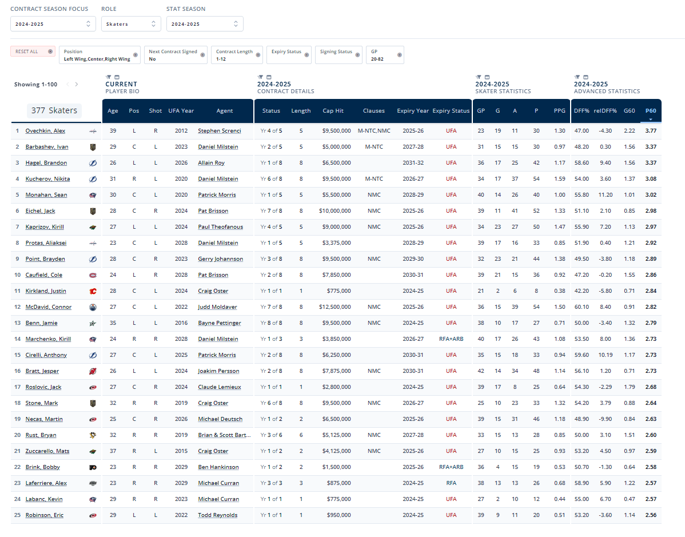Click the RESET ALL button
685x537 pixels.
click(33, 51)
